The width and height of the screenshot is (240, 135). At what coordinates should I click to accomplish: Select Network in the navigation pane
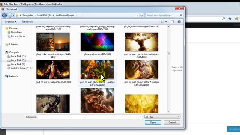(x=13, y=76)
